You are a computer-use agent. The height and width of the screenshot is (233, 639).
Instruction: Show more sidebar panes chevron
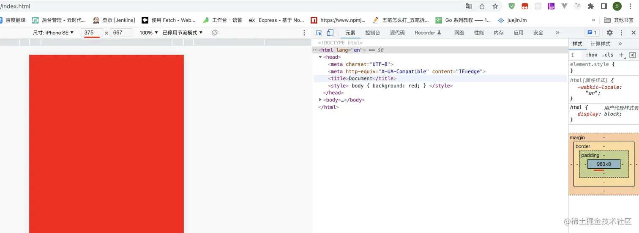click(620, 44)
